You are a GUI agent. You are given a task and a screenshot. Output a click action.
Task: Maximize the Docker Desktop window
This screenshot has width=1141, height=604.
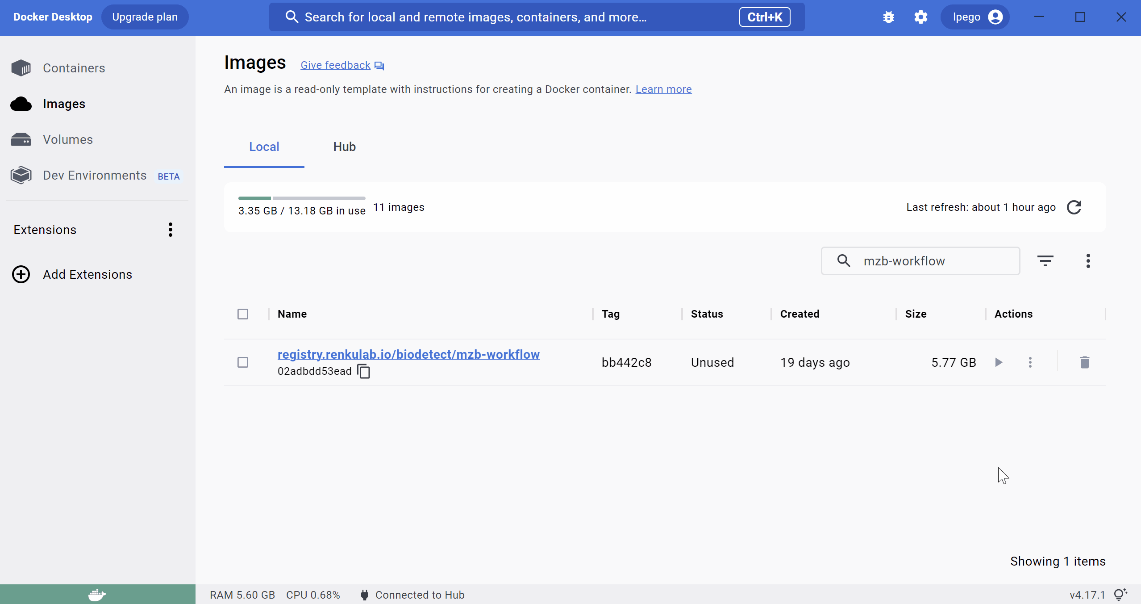[1080, 17]
